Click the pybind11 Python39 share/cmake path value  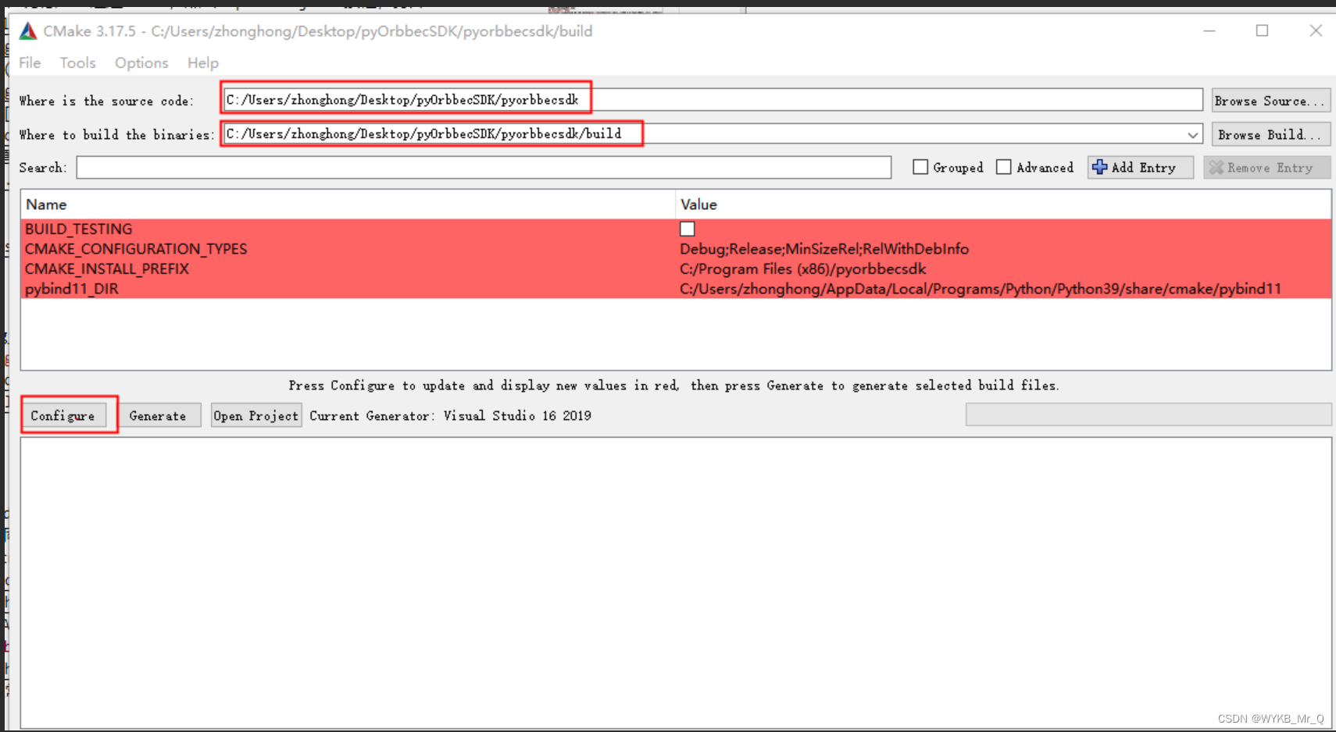pyautogui.click(x=981, y=289)
